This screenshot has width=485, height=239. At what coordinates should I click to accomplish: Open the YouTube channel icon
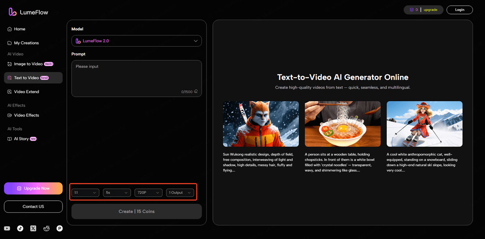pos(7,228)
